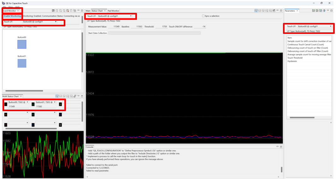Minimize the Console panel
The height and width of the screenshot is (179, 336).
point(277,147)
